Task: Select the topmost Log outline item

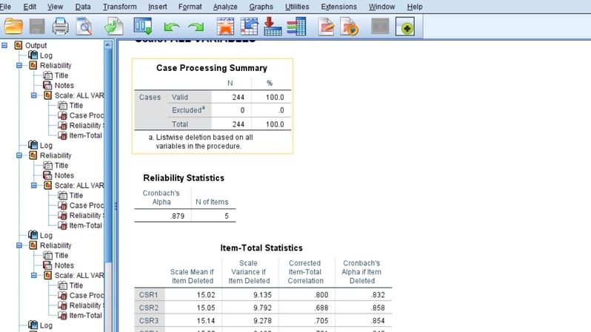Action: (x=46, y=55)
